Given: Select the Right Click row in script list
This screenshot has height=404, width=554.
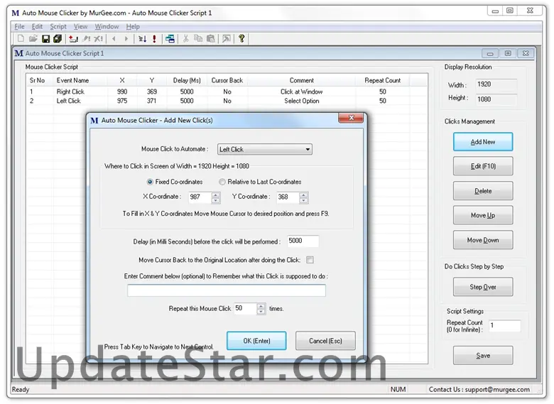Looking at the screenshot, I should (70, 92).
